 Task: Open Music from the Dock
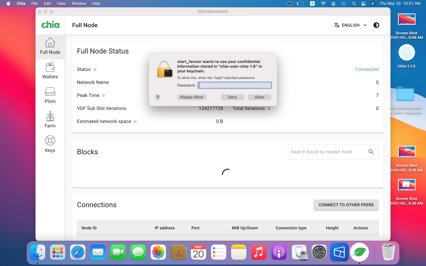[259, 252]
